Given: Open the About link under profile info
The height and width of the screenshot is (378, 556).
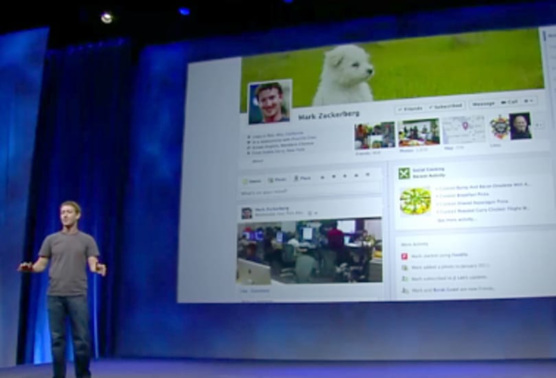Looking at the screenshot, I should click(257, 161).
